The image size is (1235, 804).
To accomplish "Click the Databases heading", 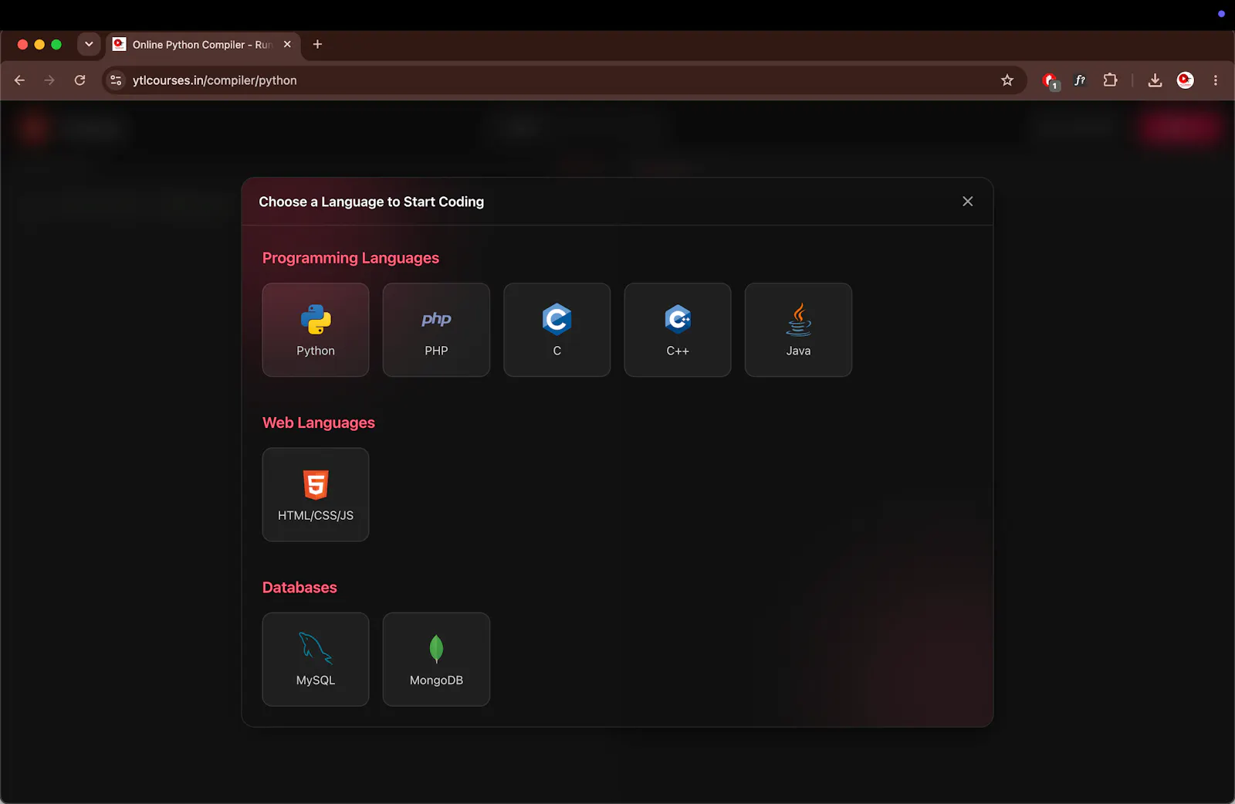I will [x=299, y=588].
